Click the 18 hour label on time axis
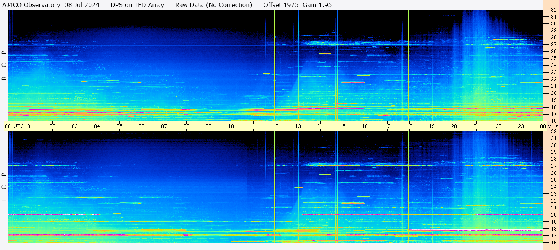The width and height of the screenshot is (559, 250). pyautogui.click(x=409, y=126)
